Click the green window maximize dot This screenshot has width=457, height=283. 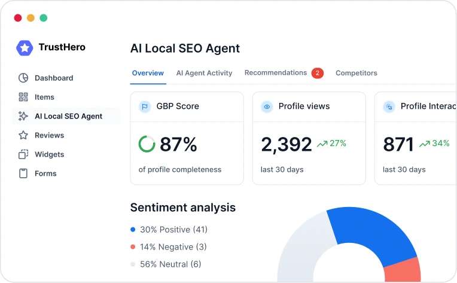(44, 18)
